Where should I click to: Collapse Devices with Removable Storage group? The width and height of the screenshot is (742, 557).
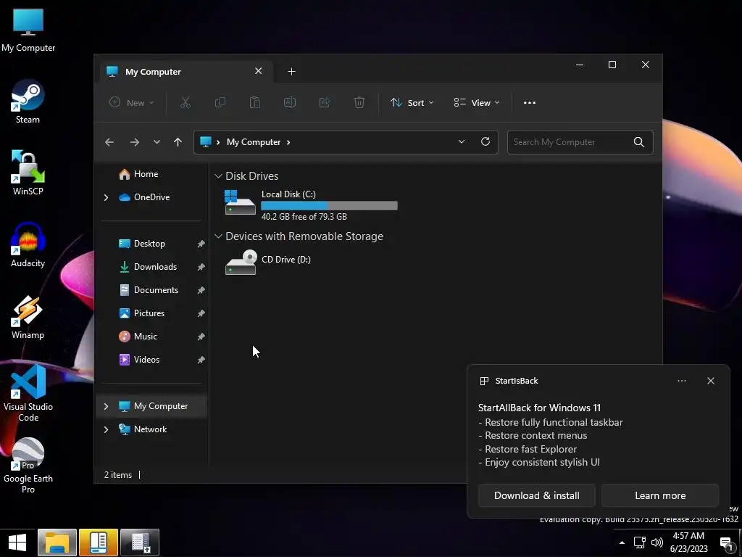(218, 236)
